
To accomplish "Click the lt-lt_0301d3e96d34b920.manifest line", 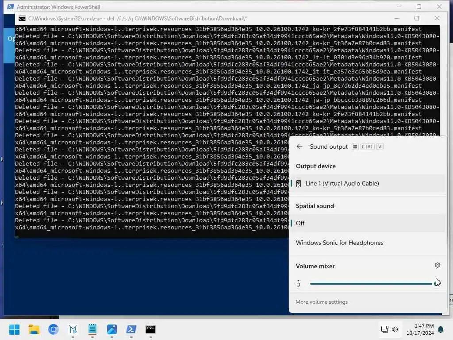I will (x=219, y=57).
